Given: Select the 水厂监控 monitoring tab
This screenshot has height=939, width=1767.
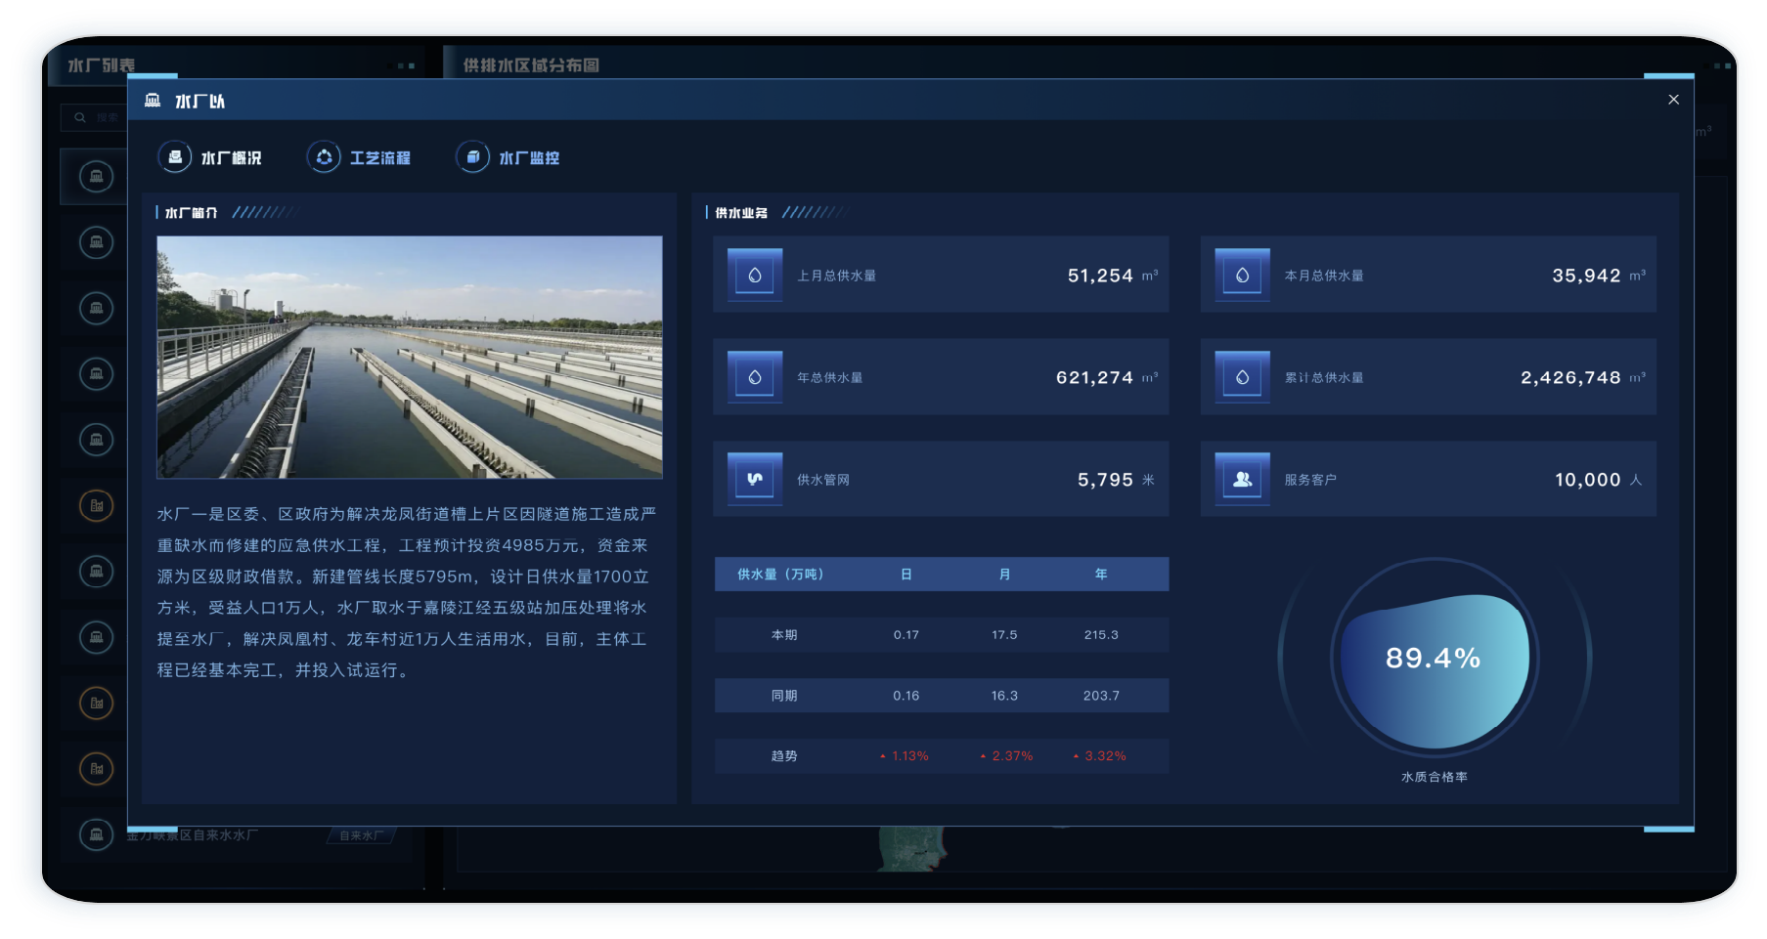Looking at the screenshot, I should 528,157.
